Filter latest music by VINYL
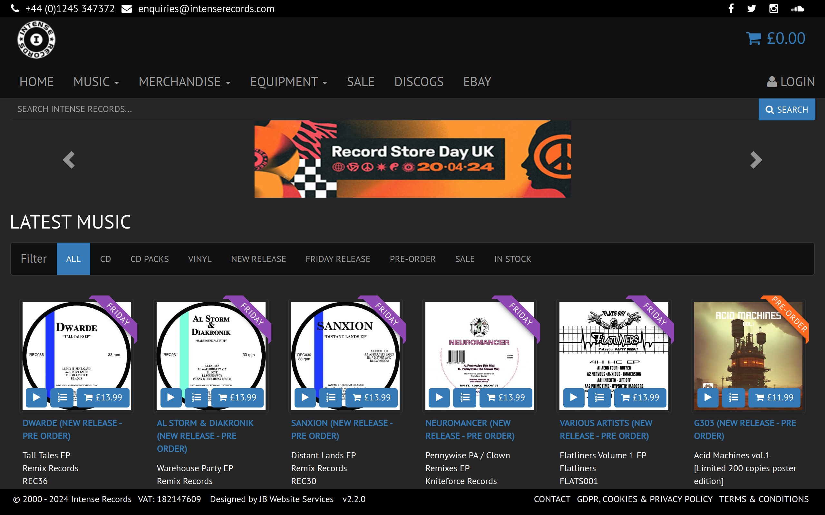This screenshot has height=515, width=825. pos(200,259)
